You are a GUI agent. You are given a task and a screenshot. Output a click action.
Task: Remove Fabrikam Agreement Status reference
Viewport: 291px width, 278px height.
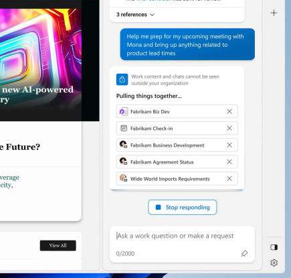click(x=229, y=161)
